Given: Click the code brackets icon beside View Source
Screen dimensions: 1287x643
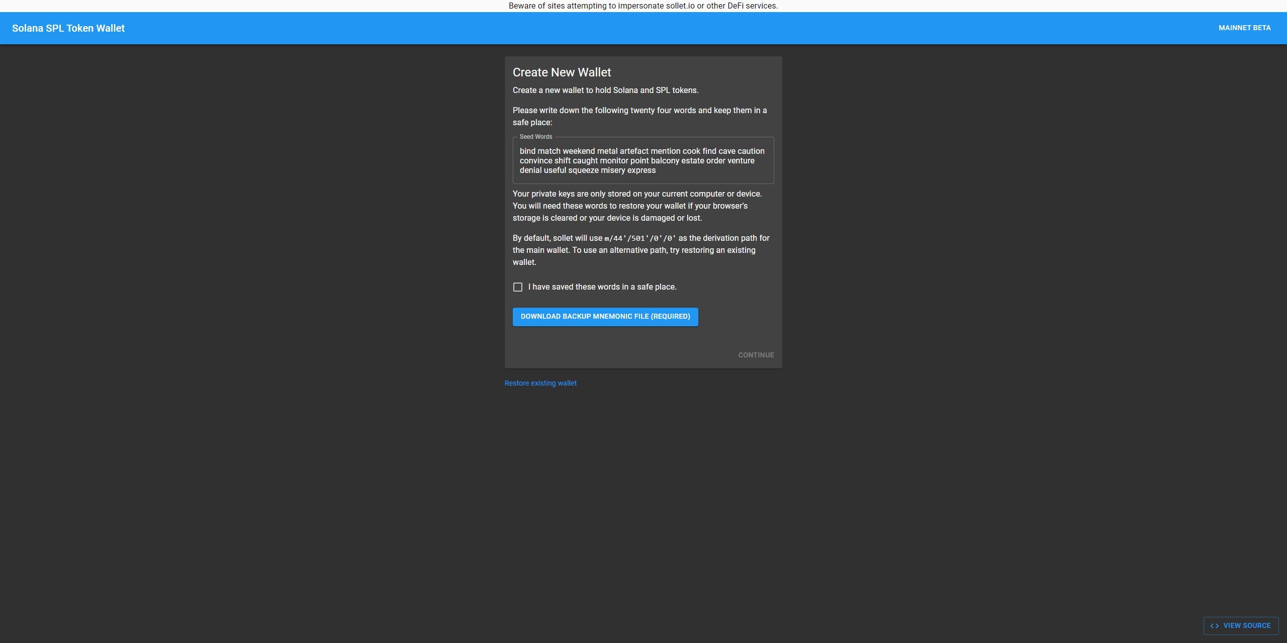Looking at the screenshot, I should coord(1215,626).
